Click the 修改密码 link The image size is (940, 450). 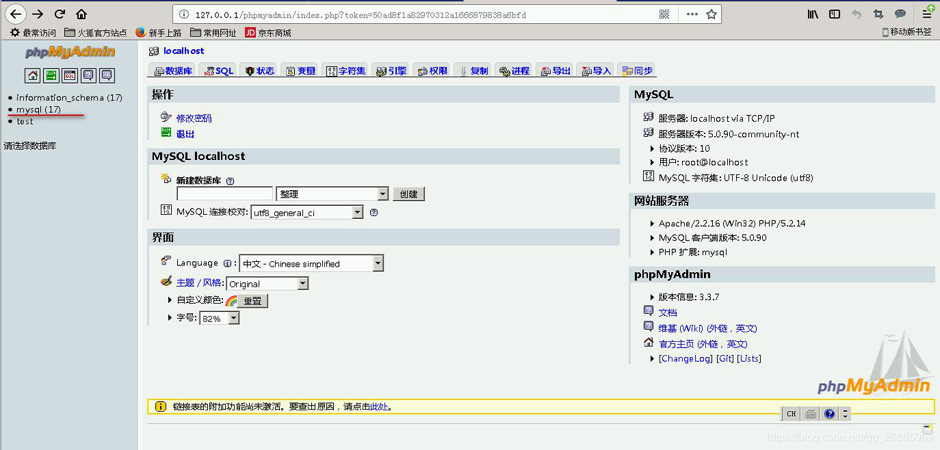coord(194,118)
